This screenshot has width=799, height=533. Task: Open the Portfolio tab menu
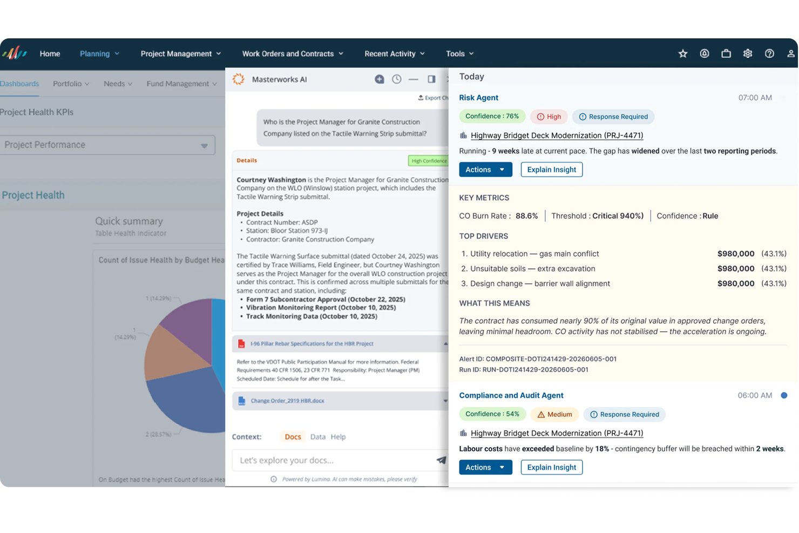coord(71,84)
